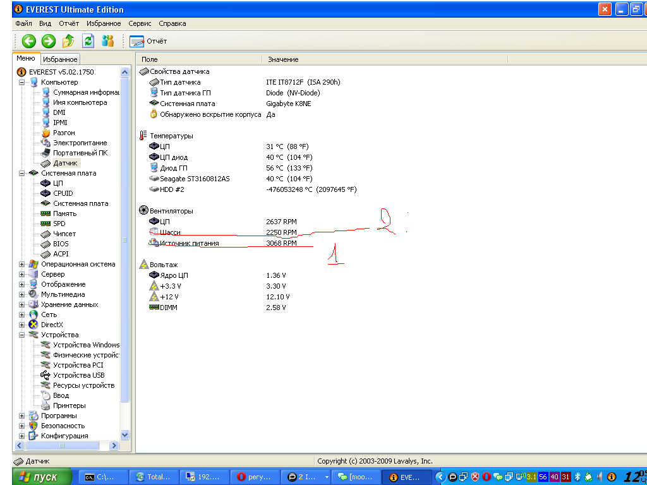Collapse the Системная плата tree node

21,173
